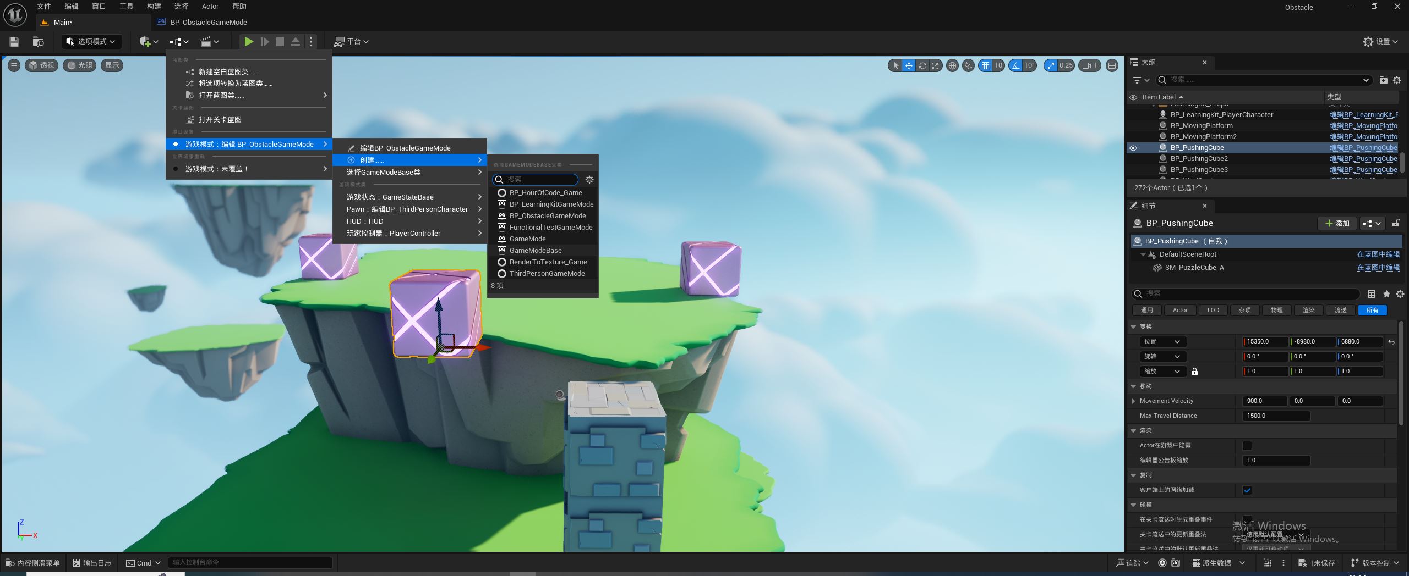Click the skip frame playback button

[x=265, y=42]
